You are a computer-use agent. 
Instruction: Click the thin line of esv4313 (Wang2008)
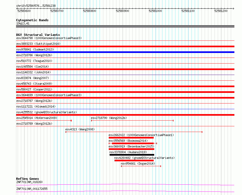click(134, 132)
